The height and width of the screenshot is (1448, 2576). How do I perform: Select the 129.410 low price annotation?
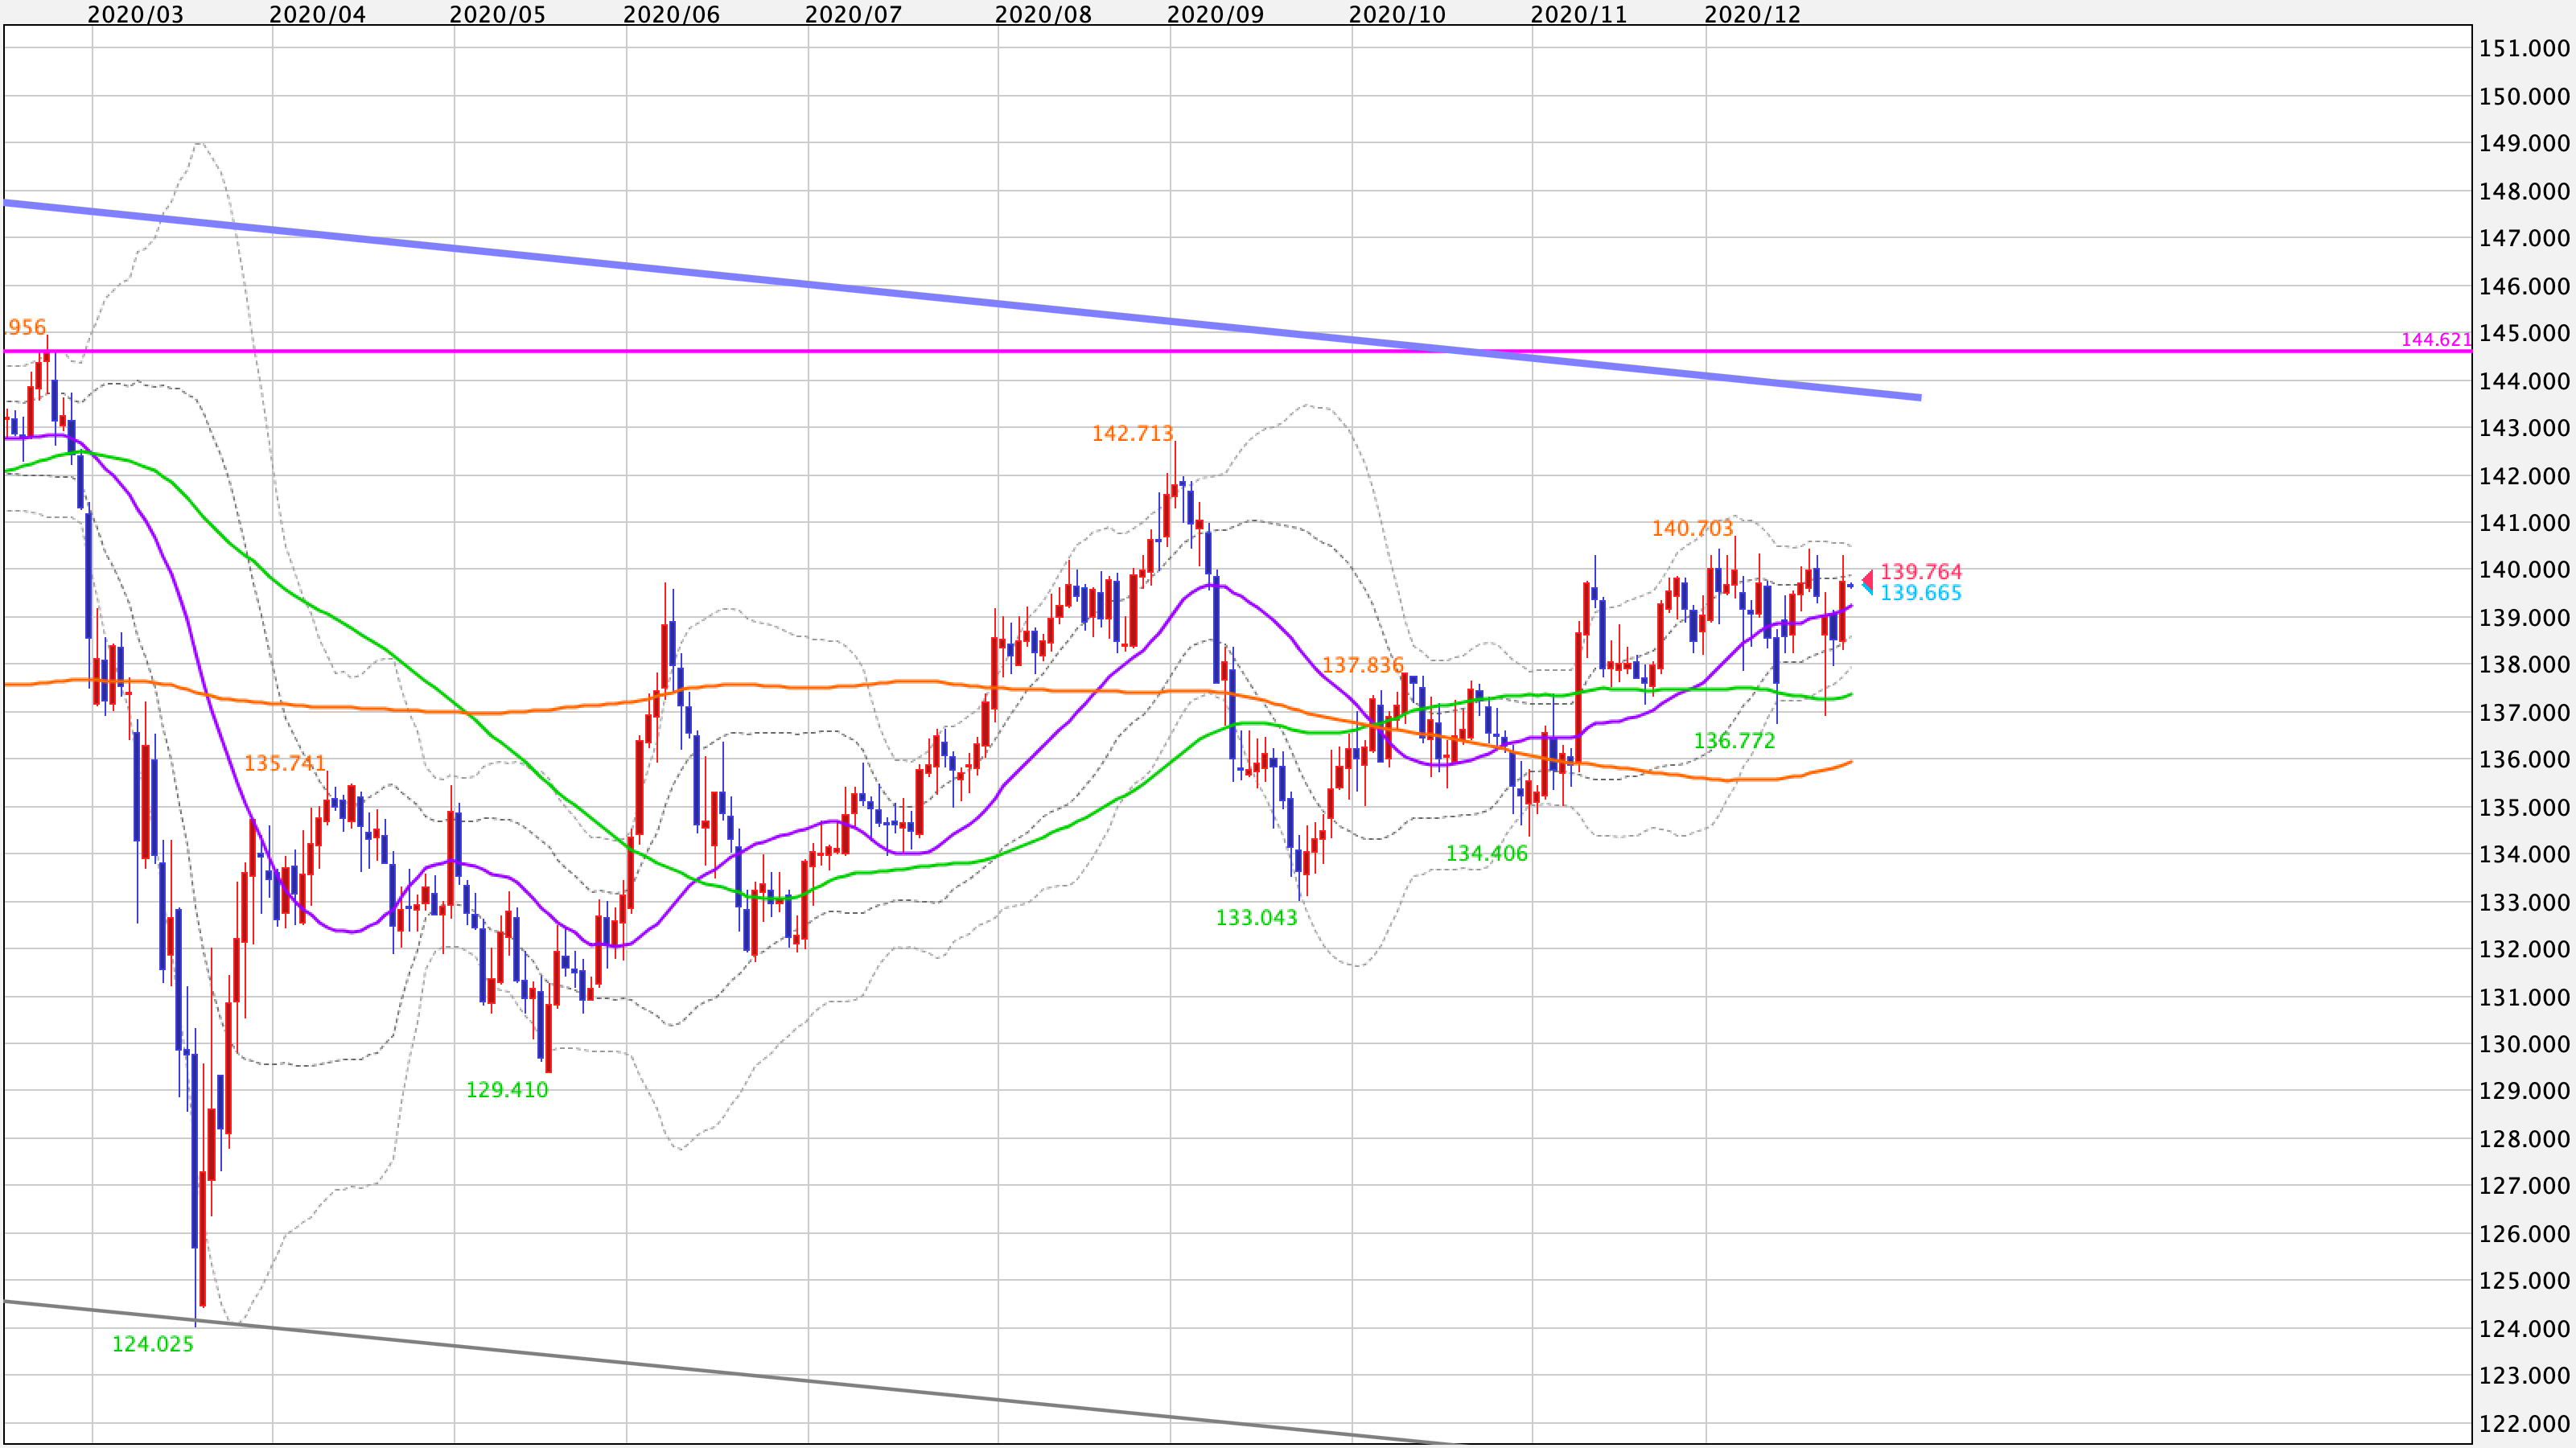pos(507,1090)
